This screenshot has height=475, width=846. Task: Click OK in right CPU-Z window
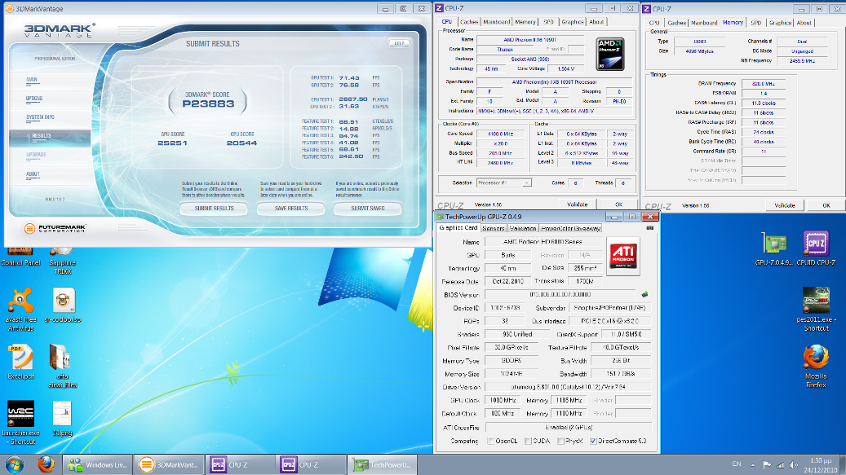tap(826, 206)
